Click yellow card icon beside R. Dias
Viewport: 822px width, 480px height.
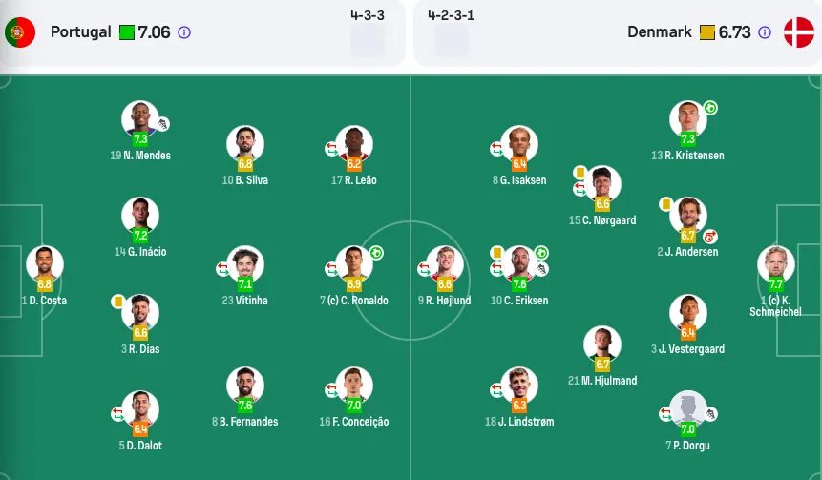118,302
